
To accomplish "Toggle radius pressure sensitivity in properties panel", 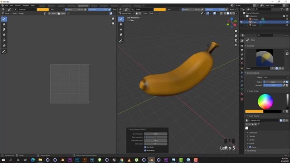I will coord(284,82).
